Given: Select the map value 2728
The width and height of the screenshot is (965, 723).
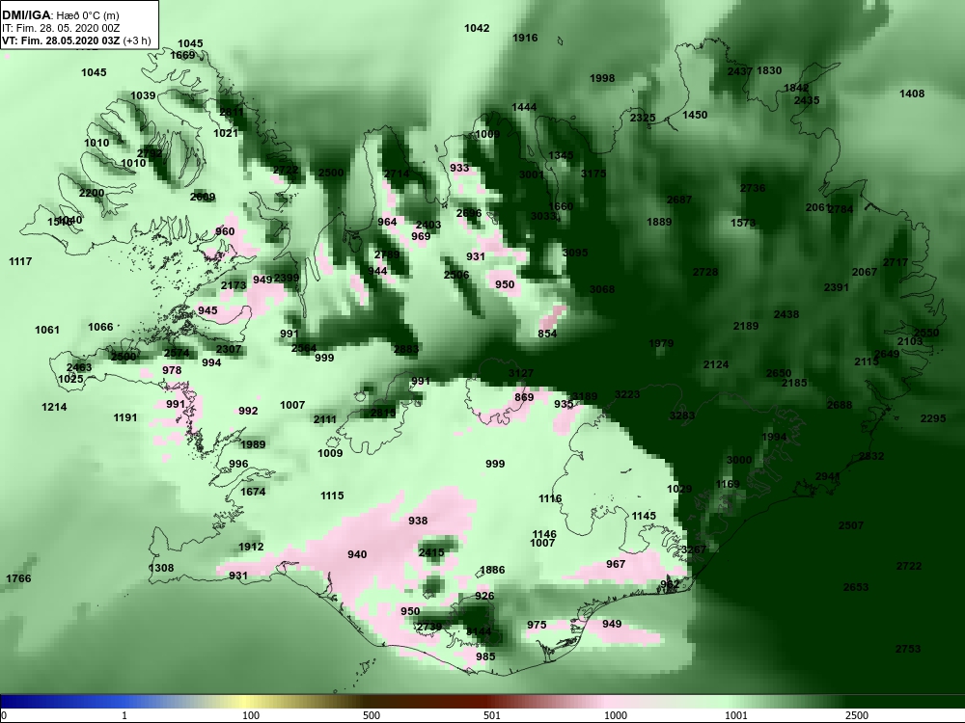Looking at the screenshot, I should point(705,273).
